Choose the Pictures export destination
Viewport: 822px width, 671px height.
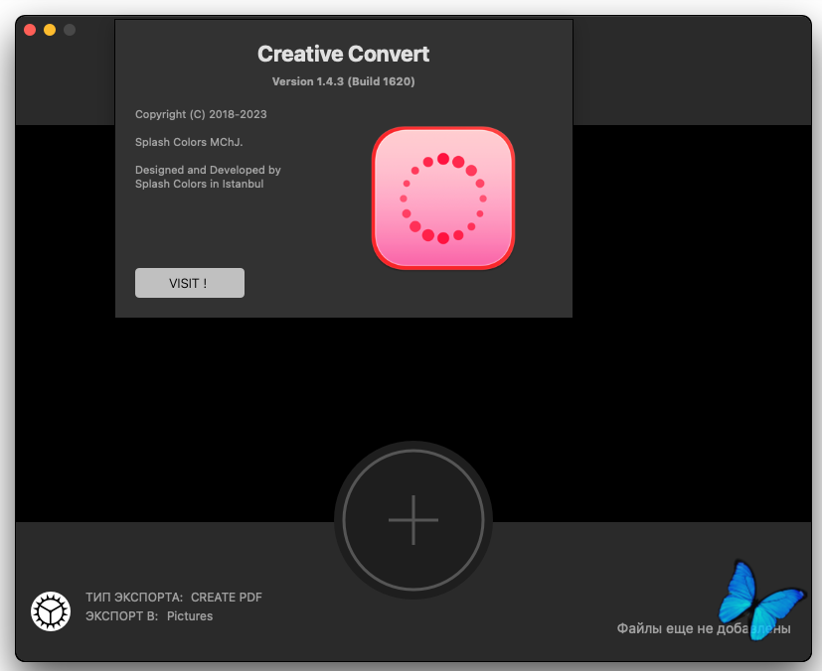click(x=190, y=616)
